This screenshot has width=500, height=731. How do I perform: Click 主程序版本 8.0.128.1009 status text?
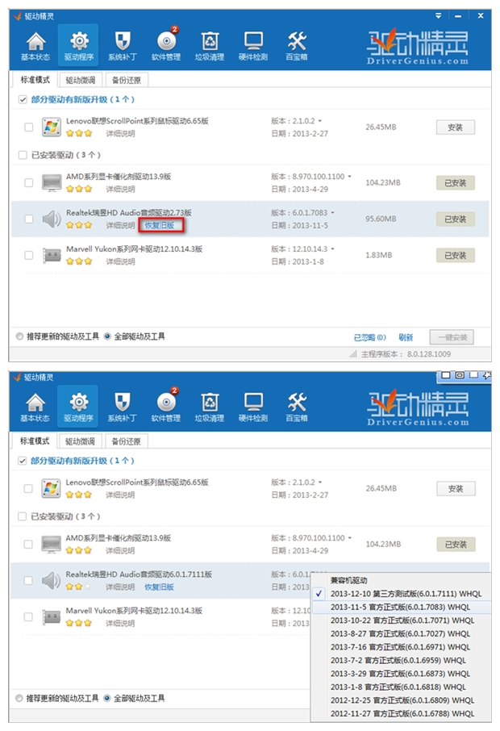pos(406,354)
